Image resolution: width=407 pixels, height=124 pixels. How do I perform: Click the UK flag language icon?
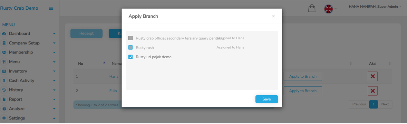pos(328,9)
